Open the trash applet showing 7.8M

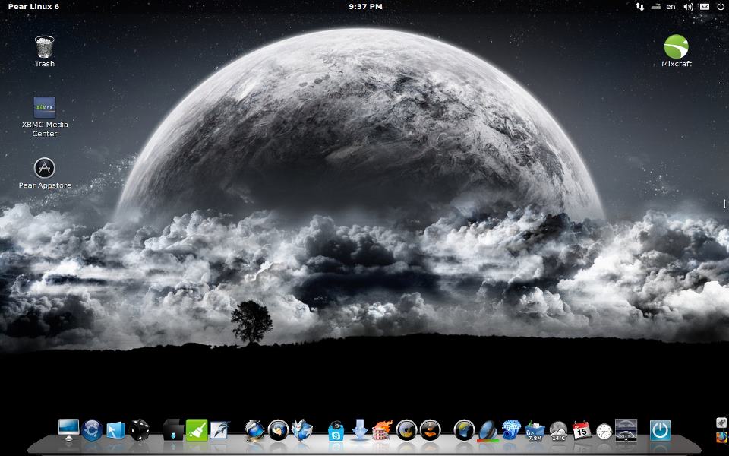tap(535, 432)
